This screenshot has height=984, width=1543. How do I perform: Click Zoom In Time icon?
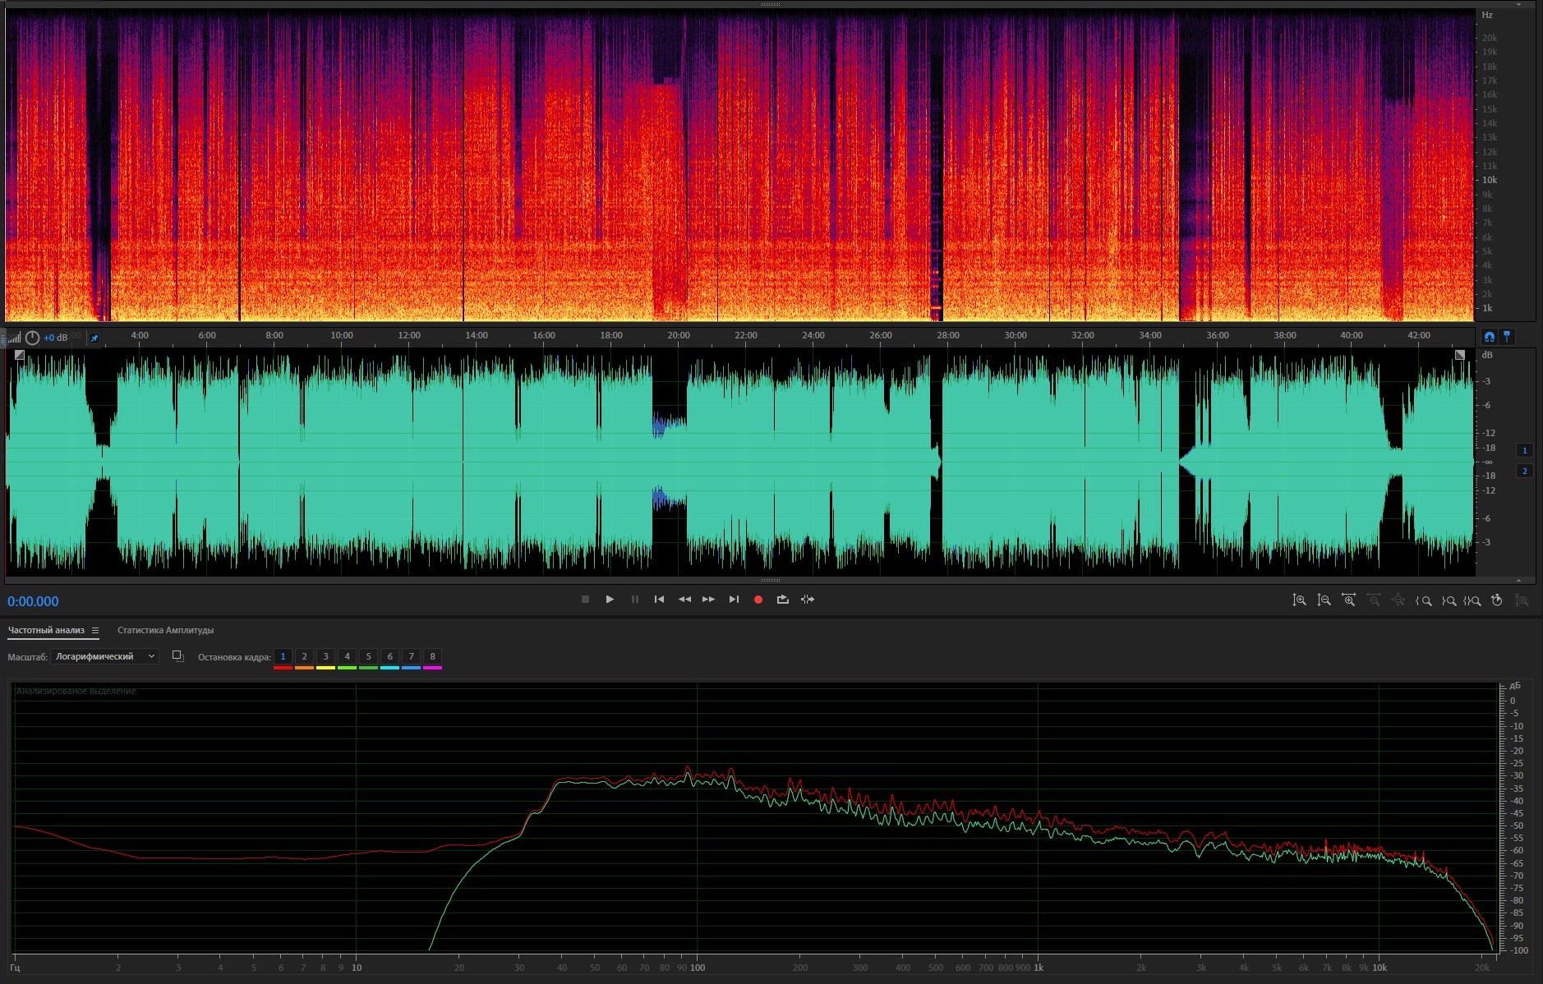point(1348,600)
